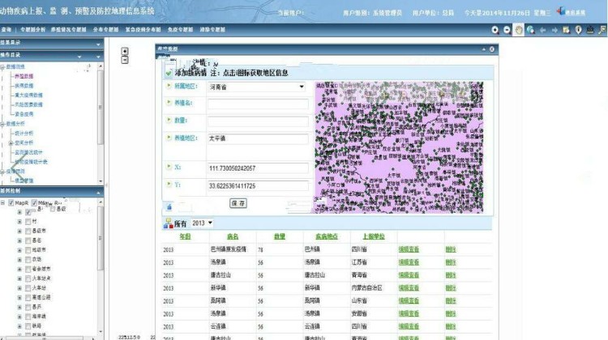608x340 pixels.
Task: Click the stamp print tool icon
Action: (590, 30)
